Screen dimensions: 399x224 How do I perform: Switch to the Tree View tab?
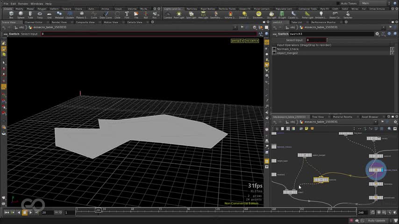pos(318,117)
